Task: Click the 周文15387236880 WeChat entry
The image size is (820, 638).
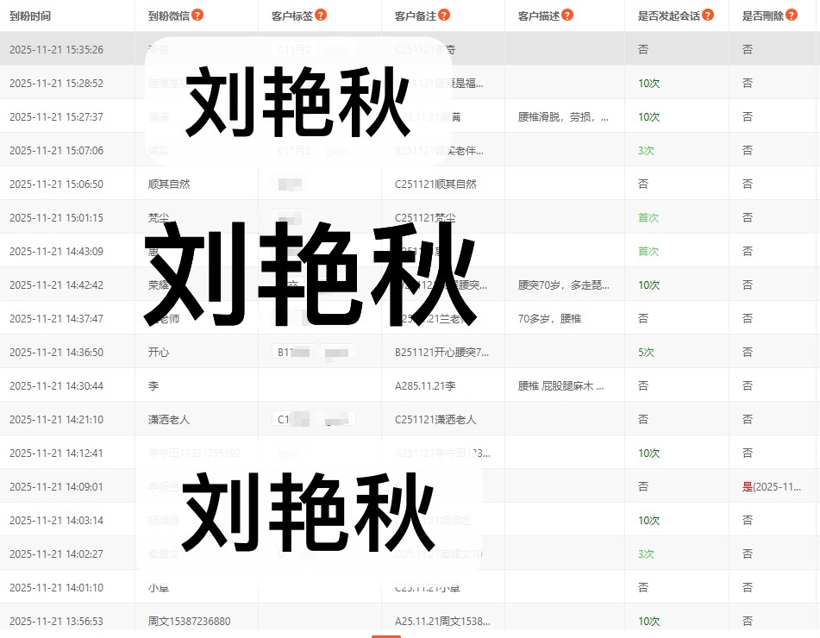Action: pos(189,622)
